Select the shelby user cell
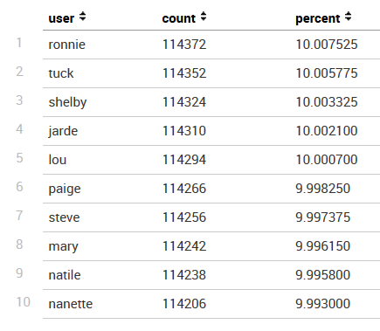The image size is (380, 331). coord(67,102)
